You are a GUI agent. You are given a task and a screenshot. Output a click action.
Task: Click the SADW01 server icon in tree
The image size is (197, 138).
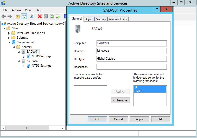click(23, 52)
